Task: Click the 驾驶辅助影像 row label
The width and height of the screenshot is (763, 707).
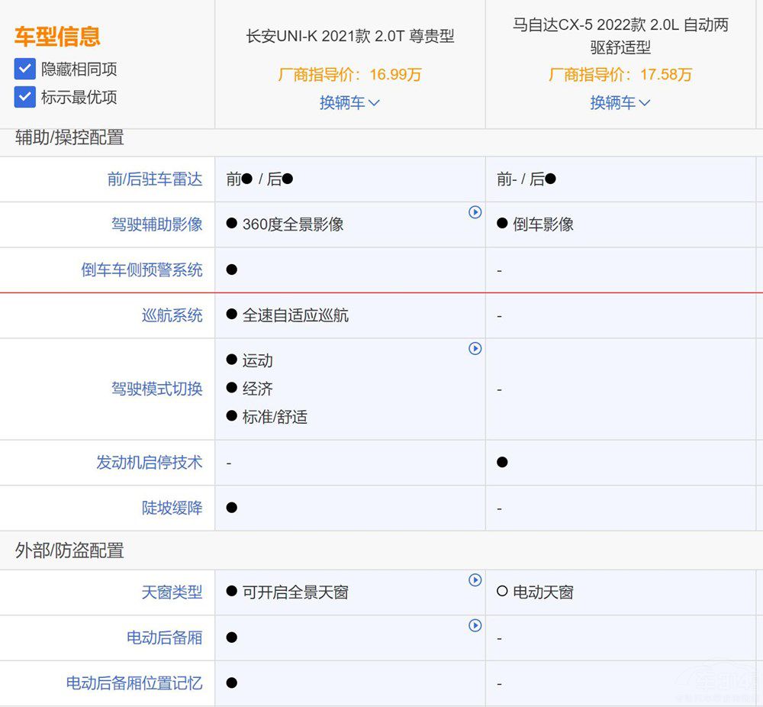Action: 157,224
